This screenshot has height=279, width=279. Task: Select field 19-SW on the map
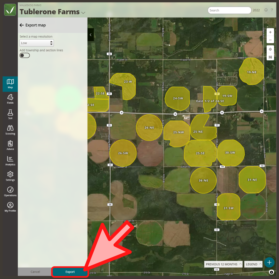tap(227, 96)
